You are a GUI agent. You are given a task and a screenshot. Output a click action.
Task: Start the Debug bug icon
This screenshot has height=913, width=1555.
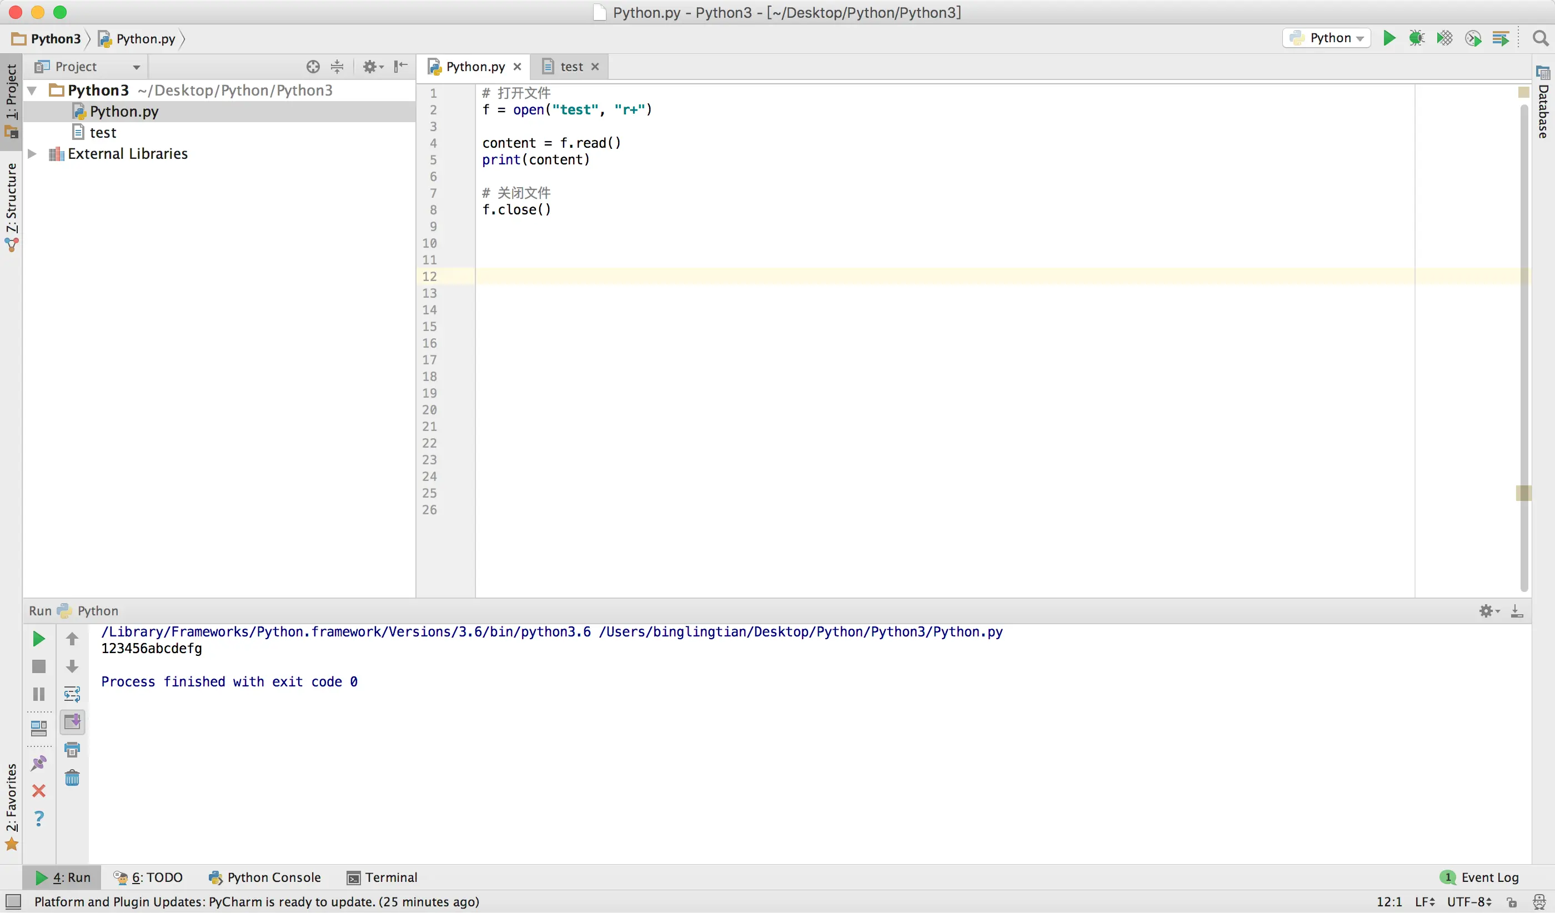(x=1416, y=38)
